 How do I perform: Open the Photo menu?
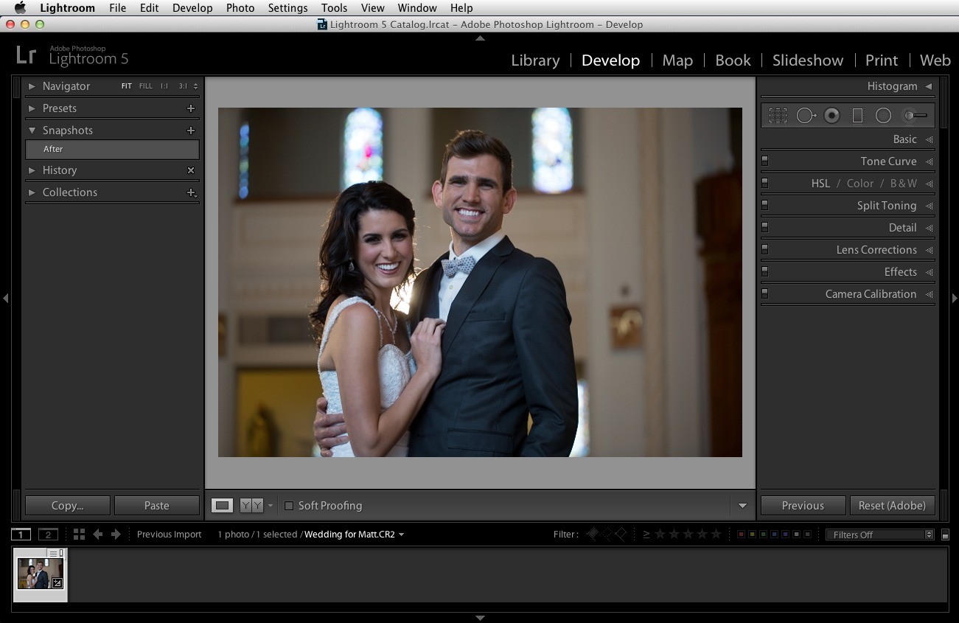tap(240, 8)
